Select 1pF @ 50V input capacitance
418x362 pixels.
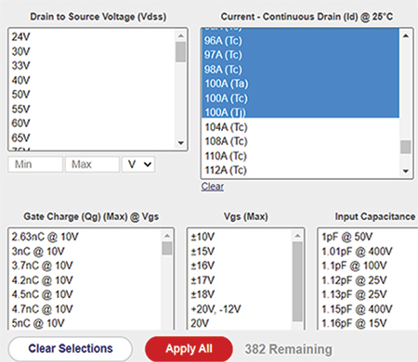(369, 237)
